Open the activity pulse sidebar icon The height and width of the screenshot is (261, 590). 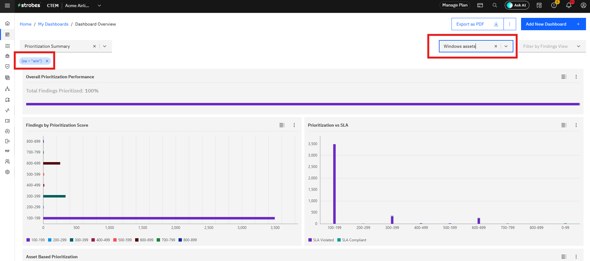pyautogui.click(x=7, y=110)
